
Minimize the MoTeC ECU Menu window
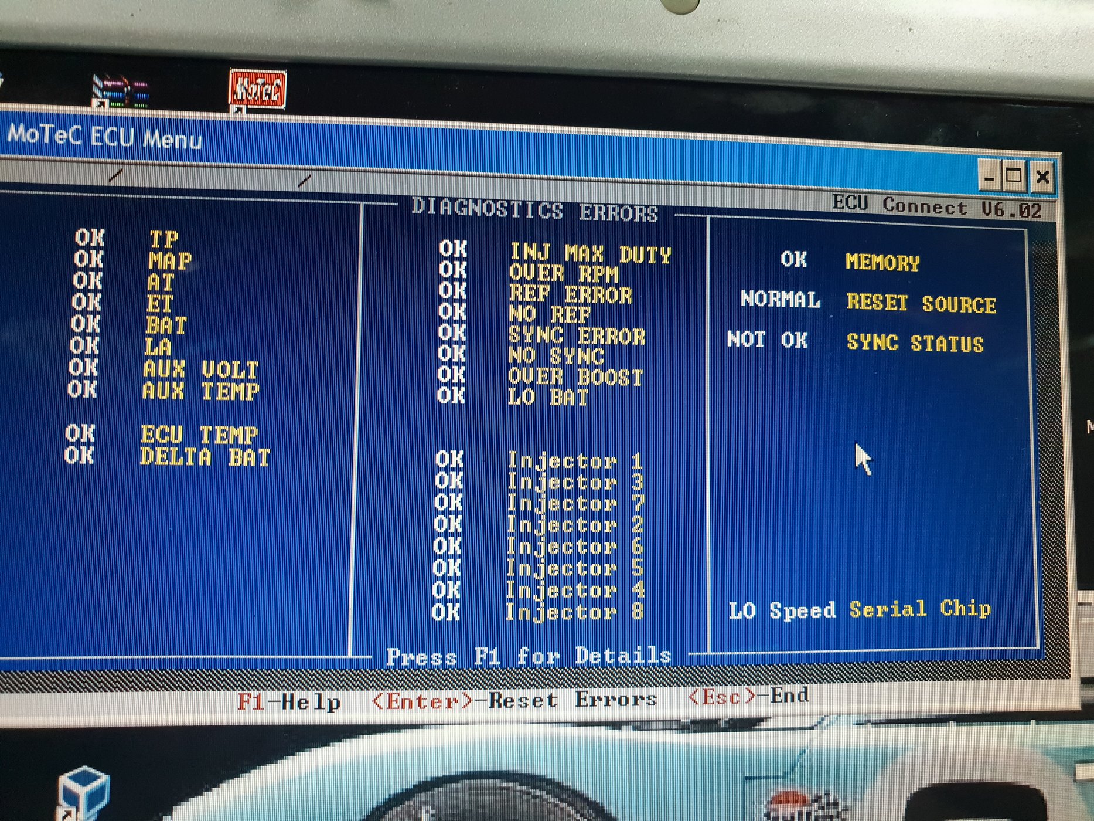pos(990,176)
